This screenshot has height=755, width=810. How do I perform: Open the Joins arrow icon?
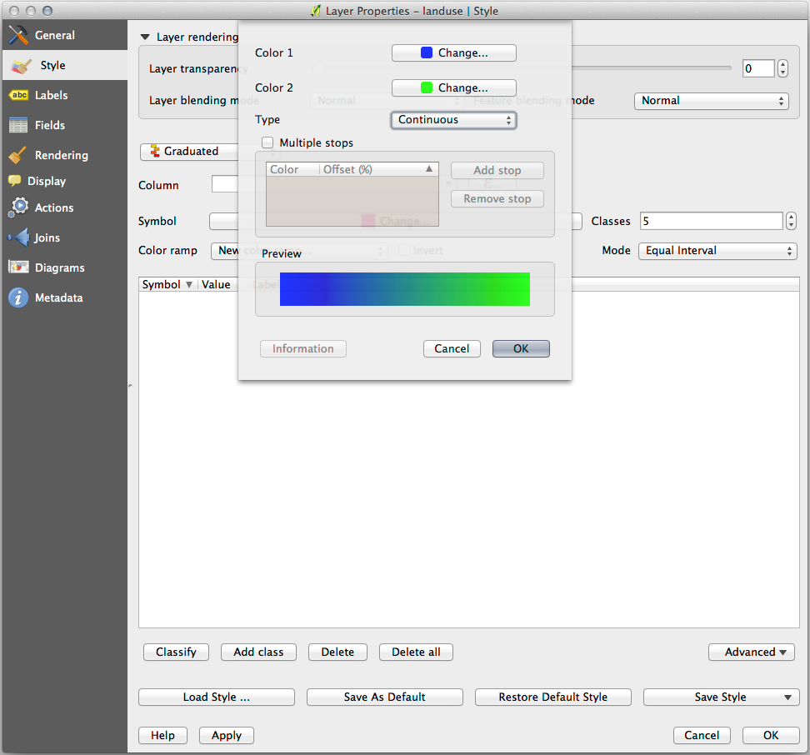[18, 237]
